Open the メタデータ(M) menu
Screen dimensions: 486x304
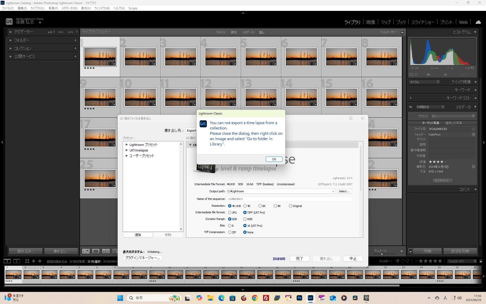(x=69, y=8)
